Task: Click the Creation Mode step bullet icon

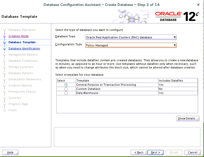Action: 5,36
